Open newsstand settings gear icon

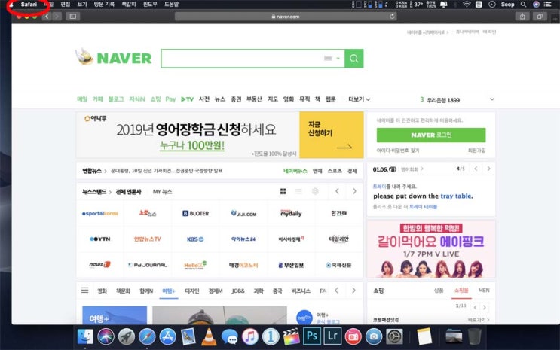point(315,192)
